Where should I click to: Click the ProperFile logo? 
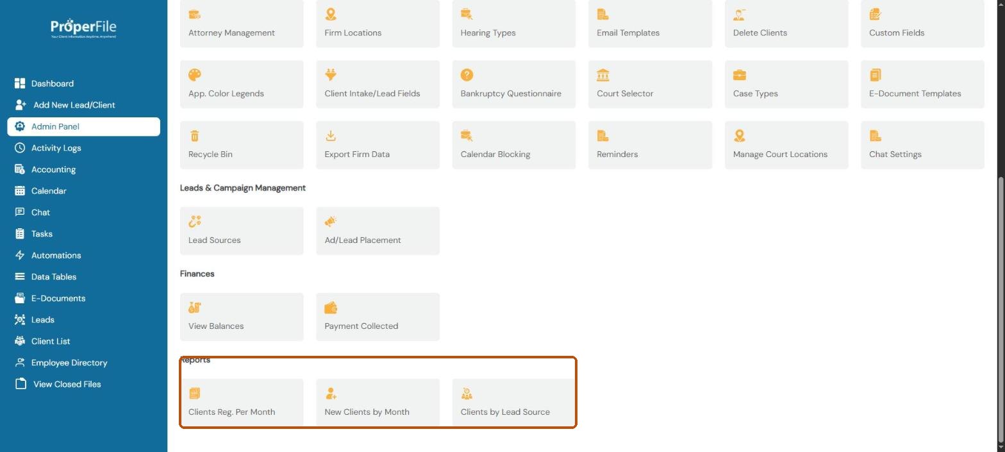[x=83, y=28]
